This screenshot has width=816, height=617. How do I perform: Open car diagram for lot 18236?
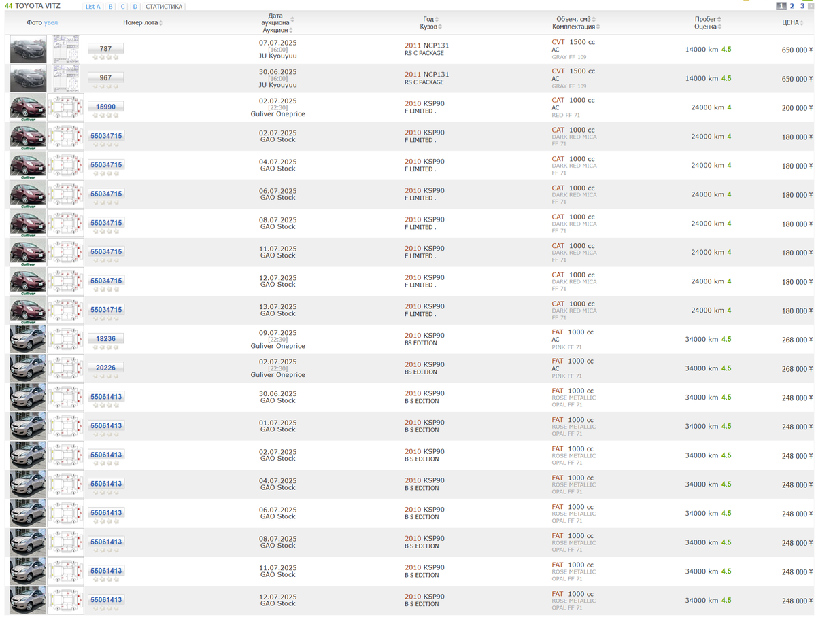65,339
